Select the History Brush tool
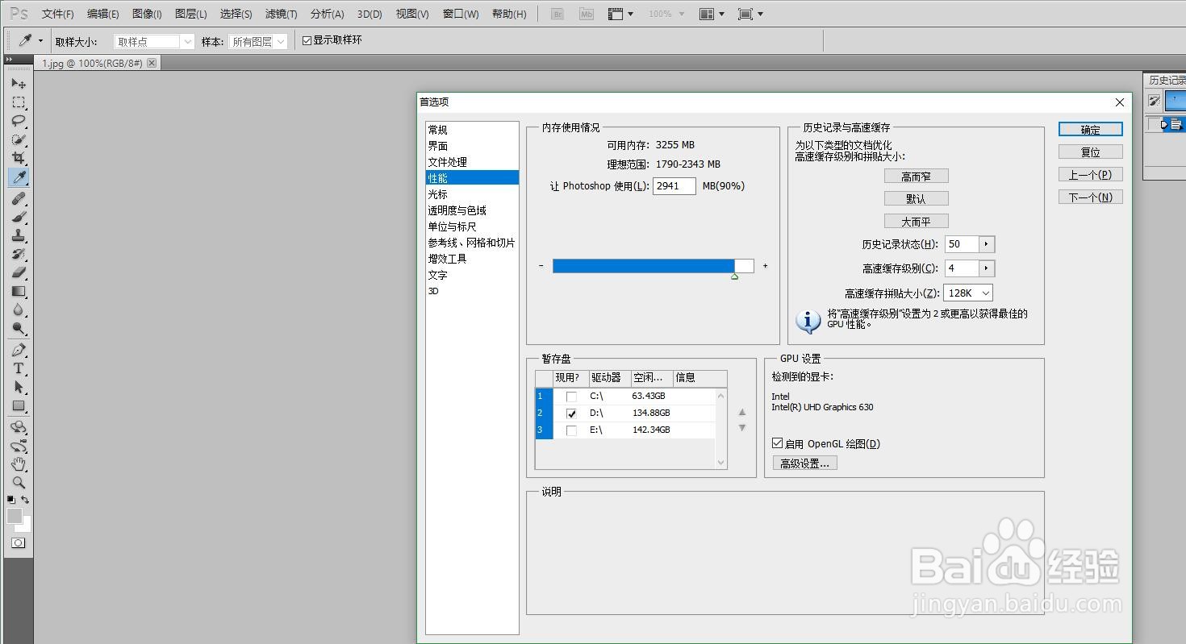Image resolution: width=1186 pixels, height=644 pixels. point(19,254)
